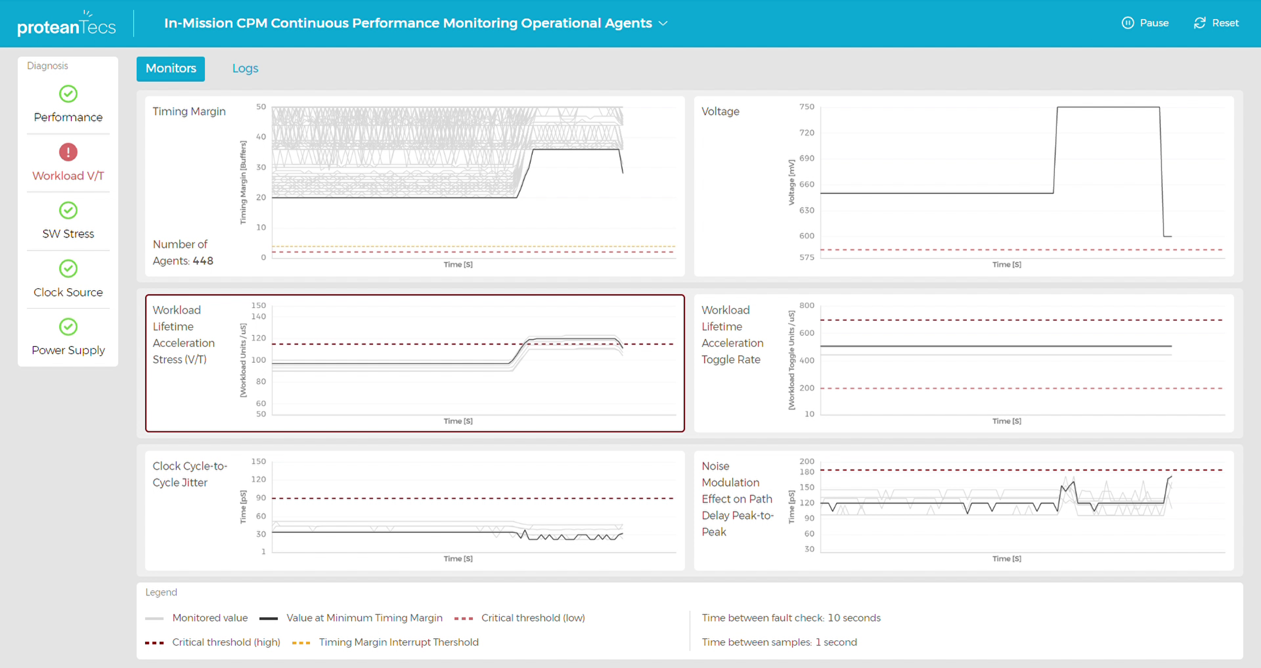The height and width of the screenshot is (668, 1261).
Task: Click the Clock Source green checkmark icon
Action: pyautogui.click(x=68, y=268)
